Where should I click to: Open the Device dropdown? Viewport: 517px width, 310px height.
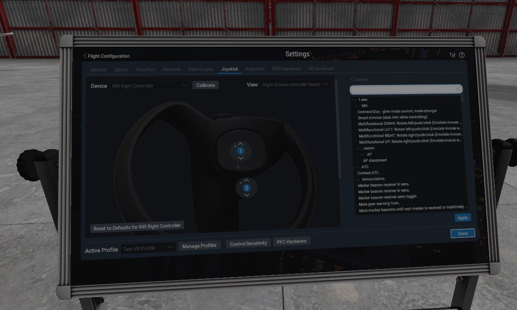[x=150, y=86]
